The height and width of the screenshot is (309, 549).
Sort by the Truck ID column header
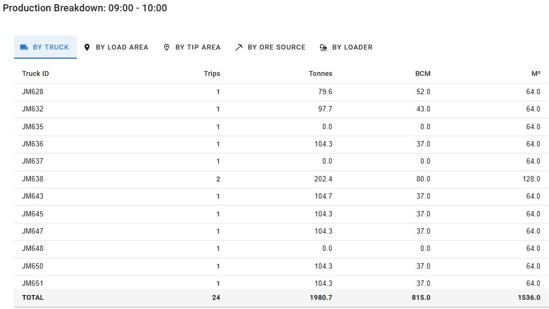coord(35,74)
